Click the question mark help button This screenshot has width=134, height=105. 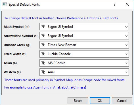114,4
